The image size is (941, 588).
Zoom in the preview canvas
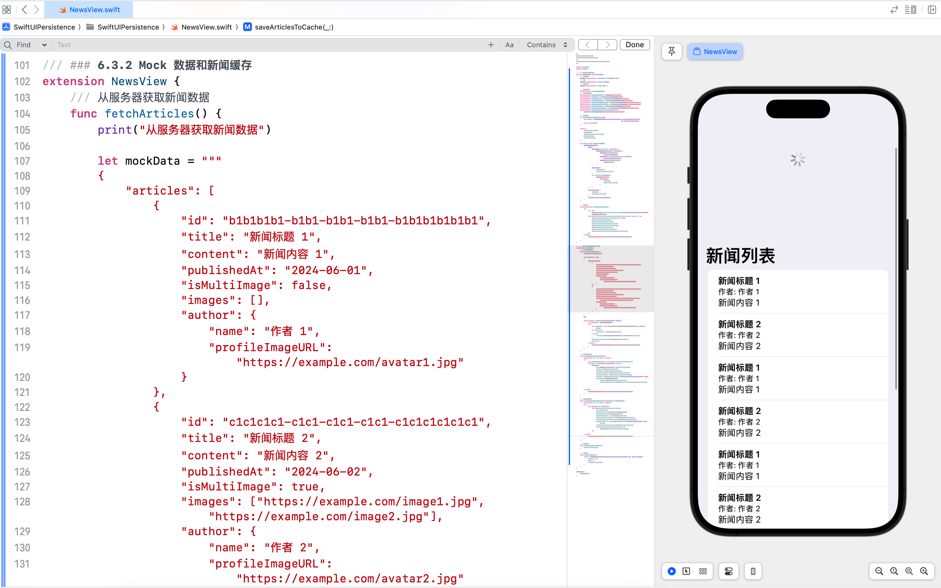coord(924,571)
